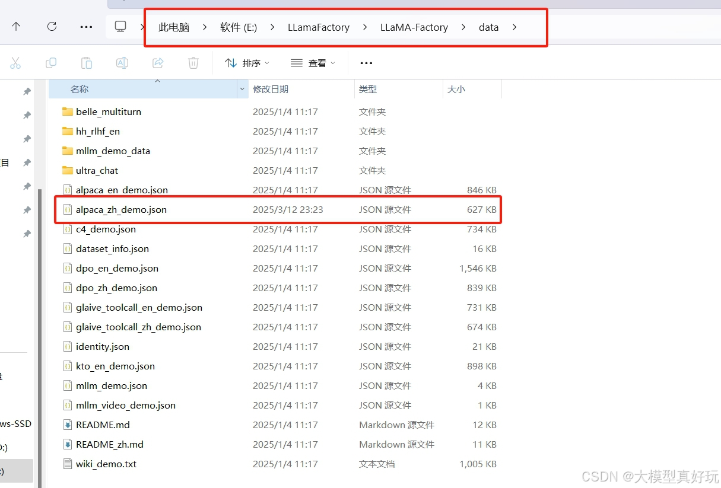
Task: Open the 排序 (Sort) dropdown
Action: point(247,63)
